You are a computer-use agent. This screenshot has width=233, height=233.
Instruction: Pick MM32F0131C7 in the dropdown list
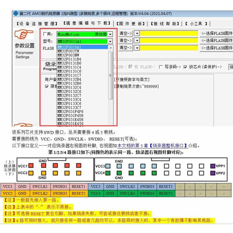click(82, 75)
